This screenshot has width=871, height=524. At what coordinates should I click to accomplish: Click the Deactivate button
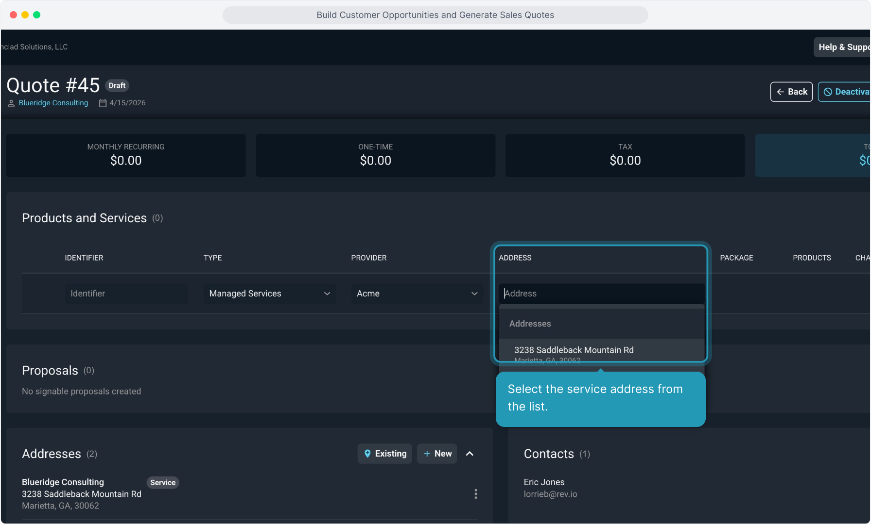[x=846, y=92]
